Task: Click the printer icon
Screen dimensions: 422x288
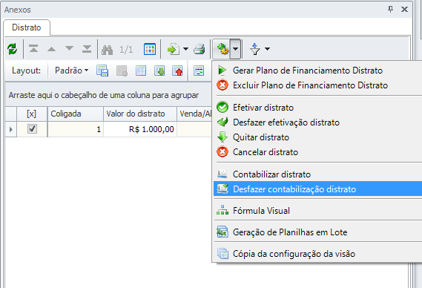Action: pos(200,49)
